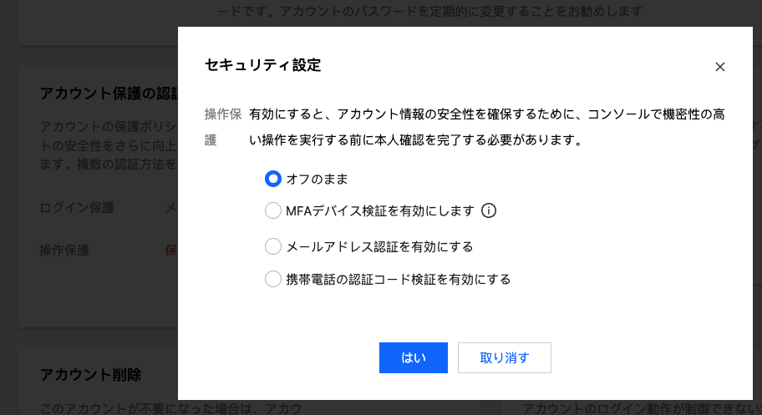The width and height of the screenshot is (762, 415).
Task: Click the red status text next to 操作保護
Action: [x=171, y=250]
